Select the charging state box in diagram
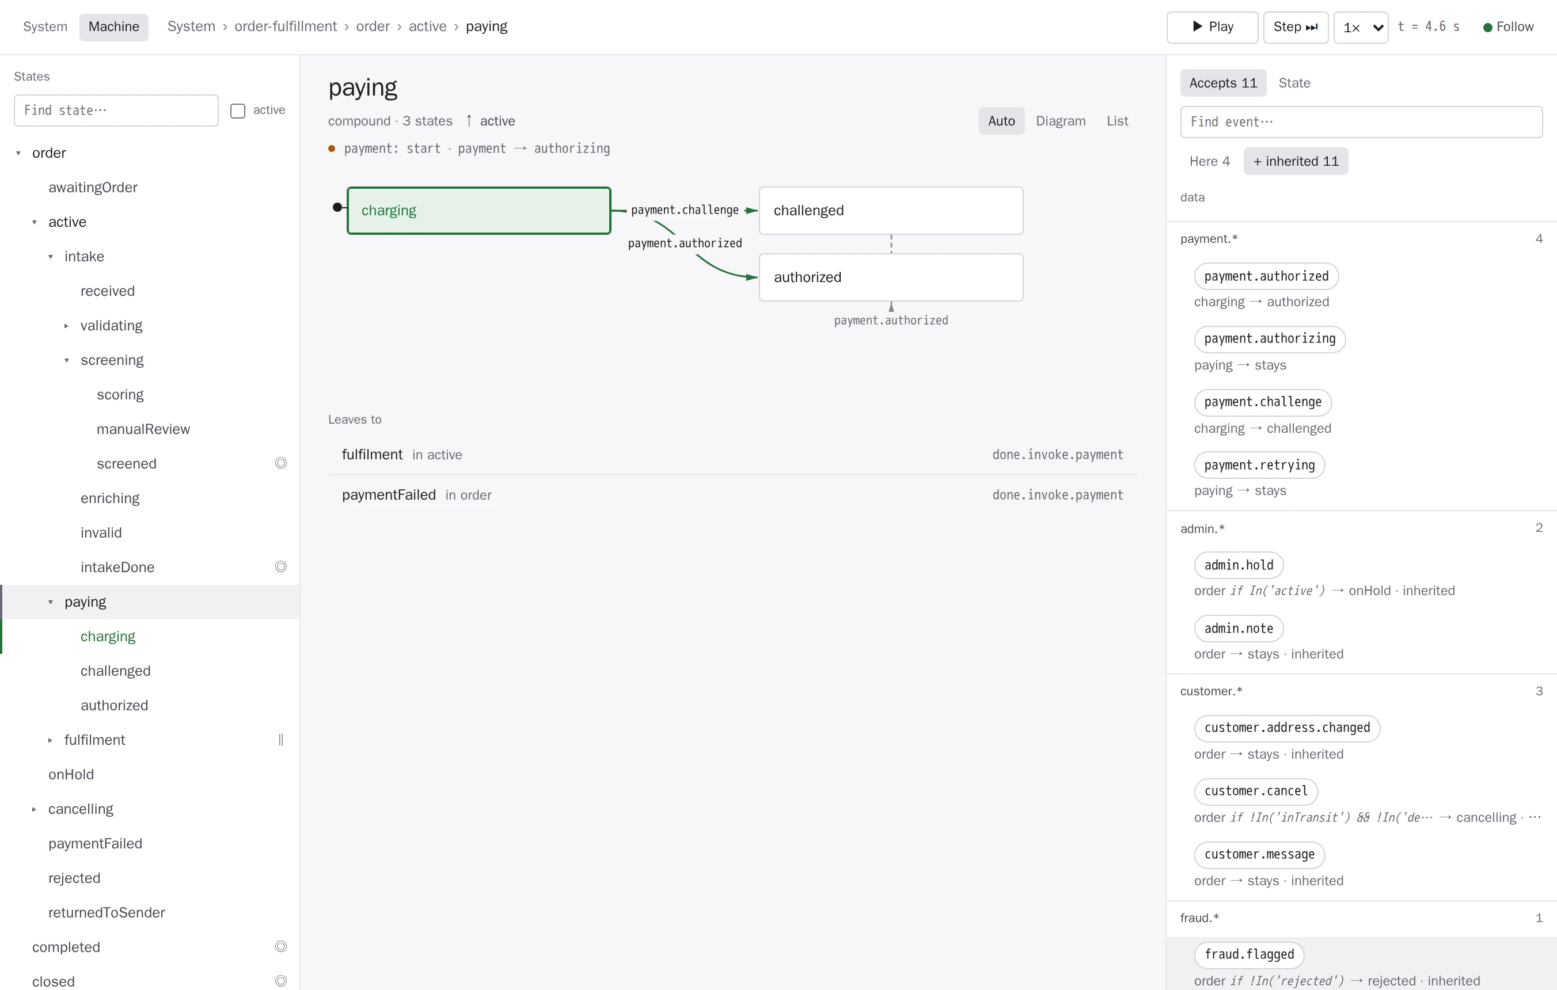The height and width of the screenshot is (990, 1557). (x=479, y=211)
